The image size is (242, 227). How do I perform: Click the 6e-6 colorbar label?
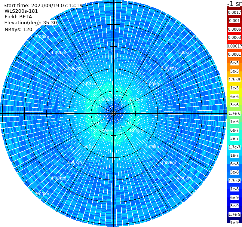pos(235,96)
